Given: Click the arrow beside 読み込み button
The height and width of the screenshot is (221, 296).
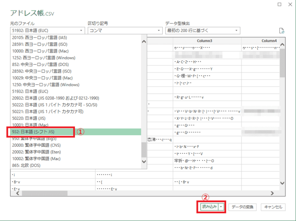Looking at the screenshot, I should pos(222,207).
